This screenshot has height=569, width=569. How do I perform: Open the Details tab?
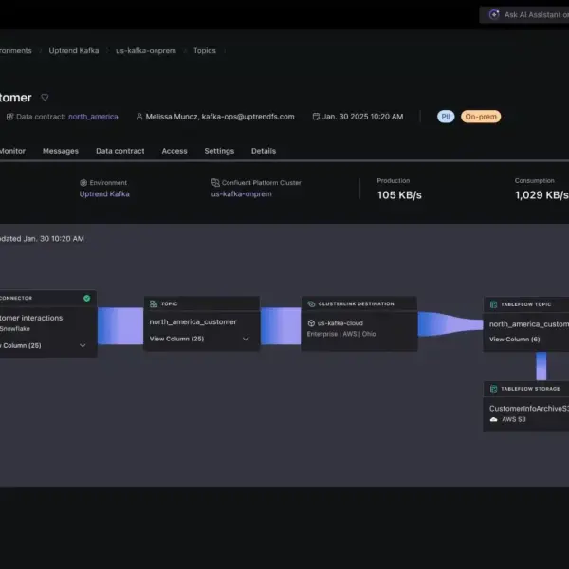click(x=264, y=151)
